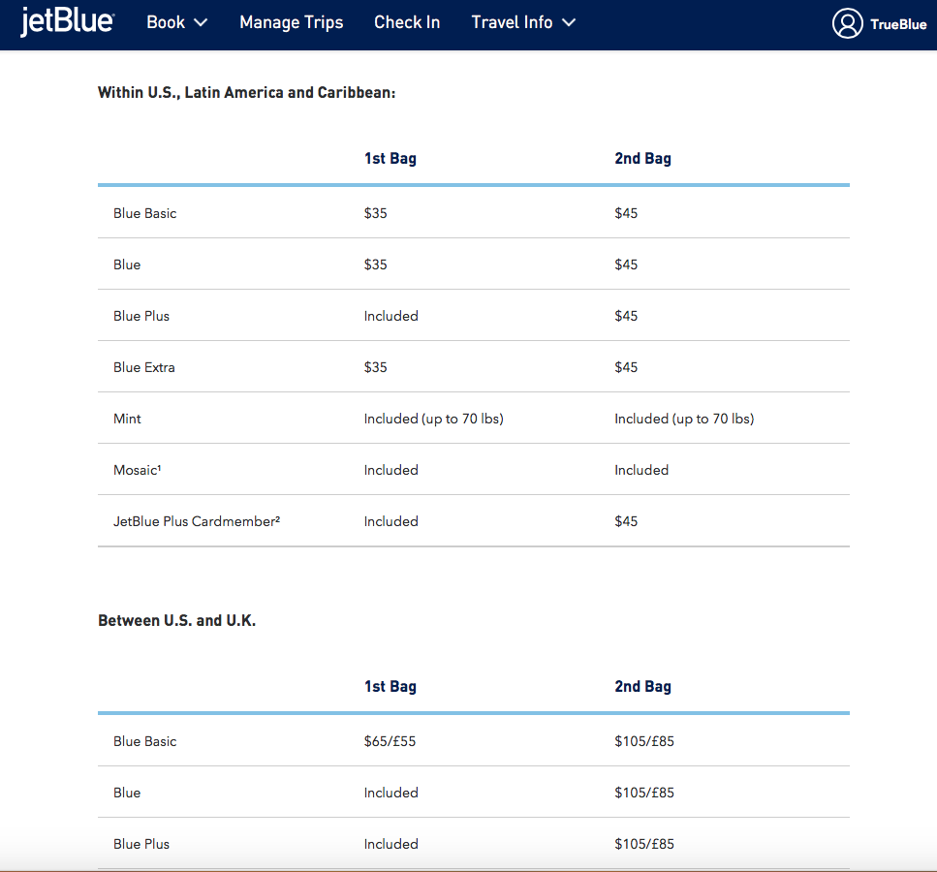
Task: Select the Blue Plus label in U.S. table
Action: tap(141, 316)
